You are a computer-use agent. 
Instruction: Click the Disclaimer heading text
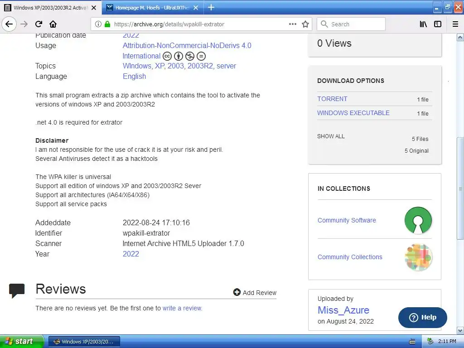point(52,140)
